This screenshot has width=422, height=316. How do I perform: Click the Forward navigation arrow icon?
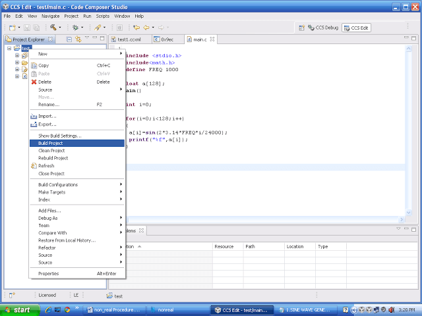point(161,28)
